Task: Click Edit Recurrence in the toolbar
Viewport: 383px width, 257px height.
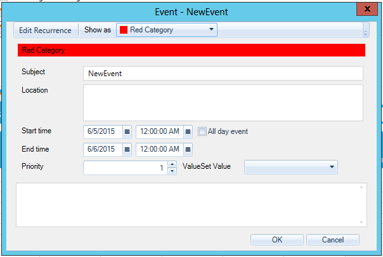Action: pyautogui.click(x=45, y=30)
